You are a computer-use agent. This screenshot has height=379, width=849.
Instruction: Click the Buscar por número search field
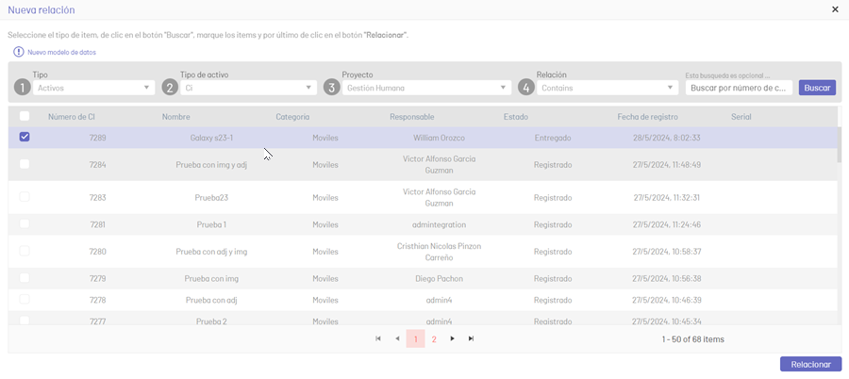tap(739, 88)
